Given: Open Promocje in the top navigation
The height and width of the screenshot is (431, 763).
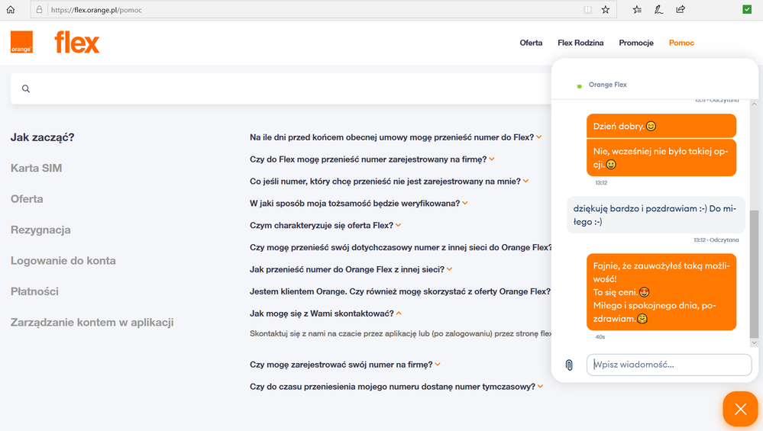Looking at the screenshot, I should (636, 43).
